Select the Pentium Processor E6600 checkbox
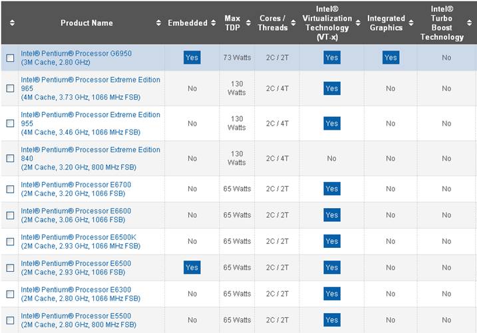The width and height of the screenshot is (477, 333). pyautogui.click(x=10, y=215)
